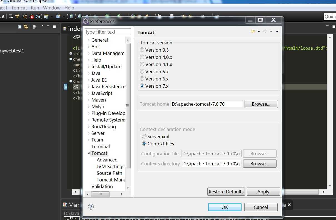Viewport: 336px width, 220px height.
Task: Open the Preferences page view menu triangle
Action: [x=277, y=32]
